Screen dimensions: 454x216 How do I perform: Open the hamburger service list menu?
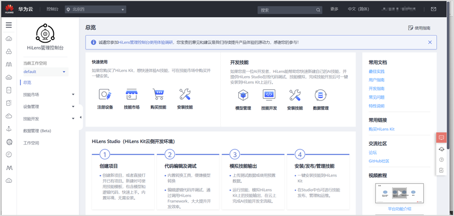9,25
